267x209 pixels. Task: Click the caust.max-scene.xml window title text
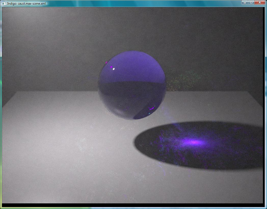click(x=26, y=4)
